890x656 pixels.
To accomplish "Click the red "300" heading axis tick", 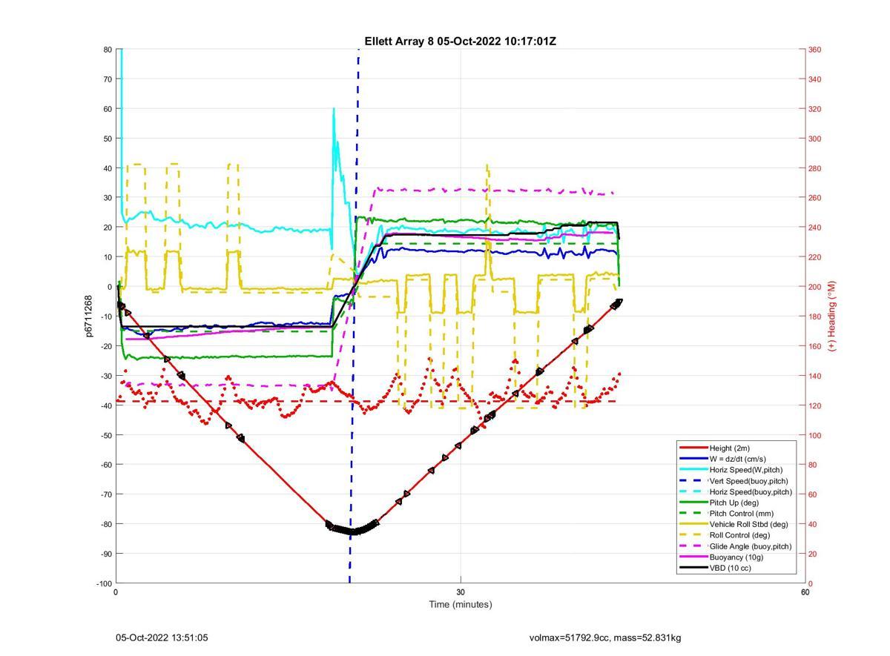I will [x=814, y=139].
